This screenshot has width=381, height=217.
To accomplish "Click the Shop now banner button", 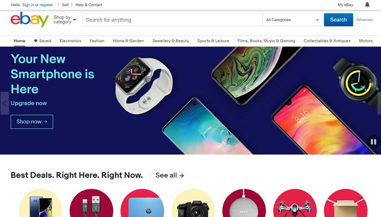I will point(32,122).
